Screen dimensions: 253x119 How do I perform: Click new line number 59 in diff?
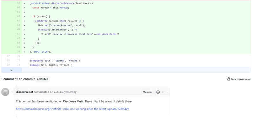click(18, 3)
